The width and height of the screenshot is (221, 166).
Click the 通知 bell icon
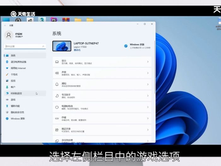click(57, 84)
